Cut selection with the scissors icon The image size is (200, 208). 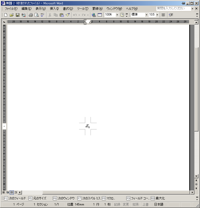50,15
